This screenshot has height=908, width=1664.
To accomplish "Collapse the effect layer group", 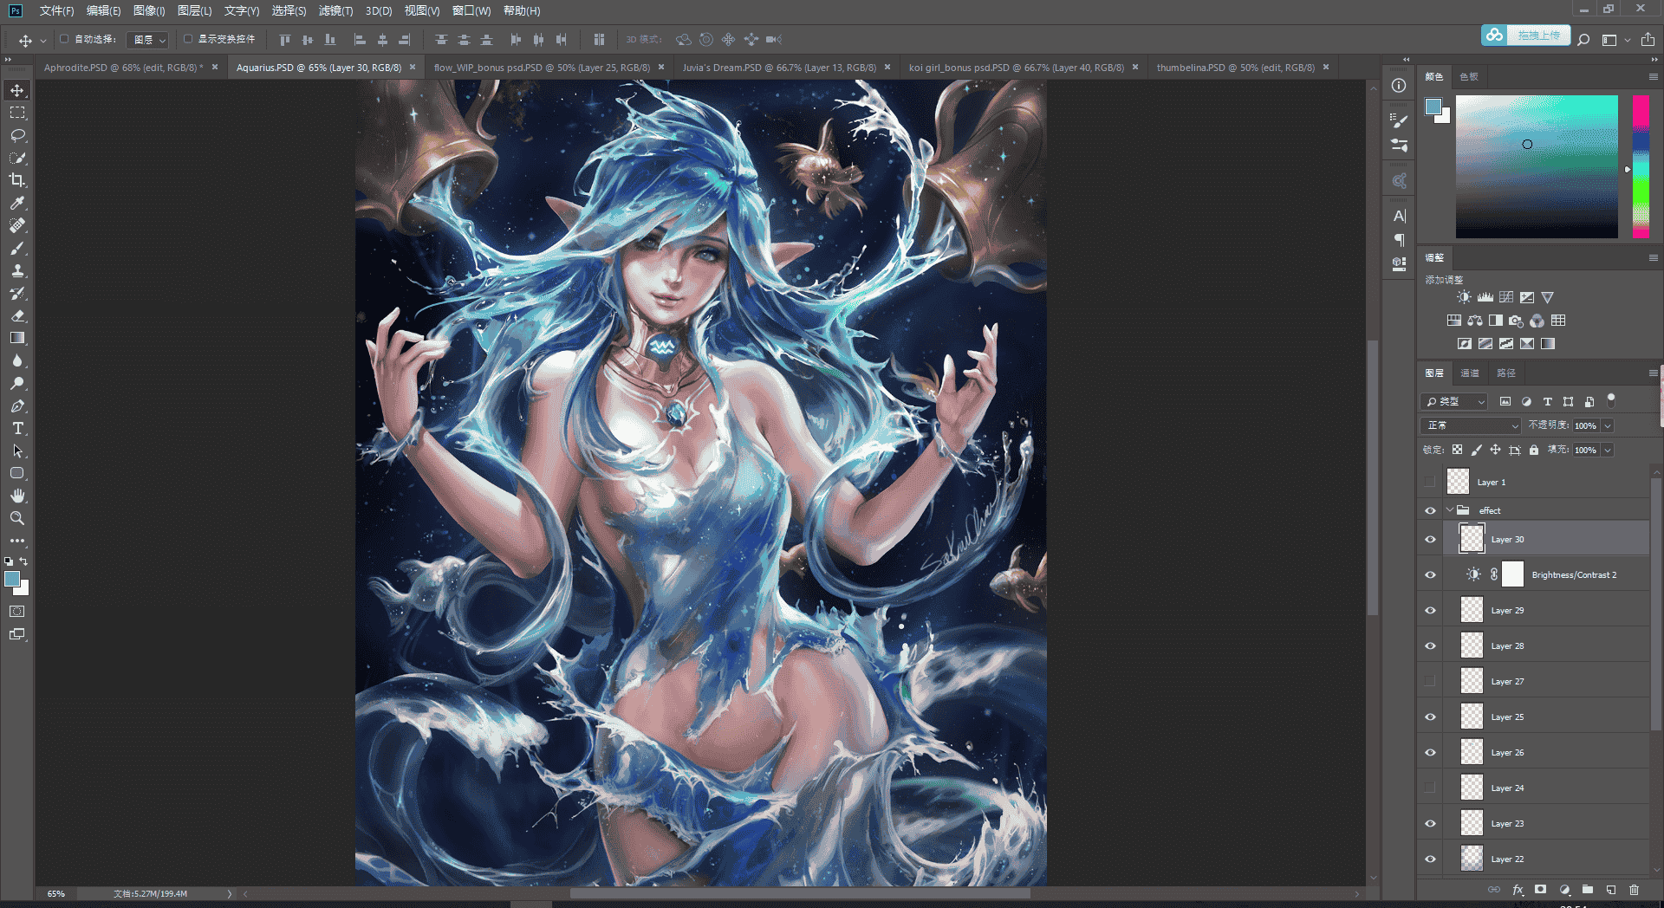I will [x=1449, y=510].
